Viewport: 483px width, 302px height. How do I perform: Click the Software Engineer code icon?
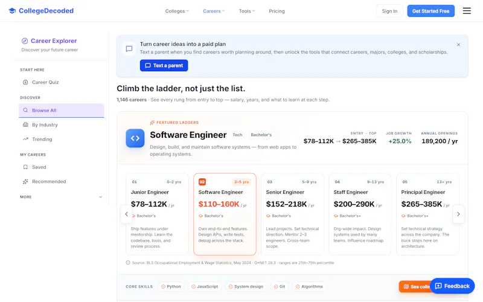coord(135,138)
